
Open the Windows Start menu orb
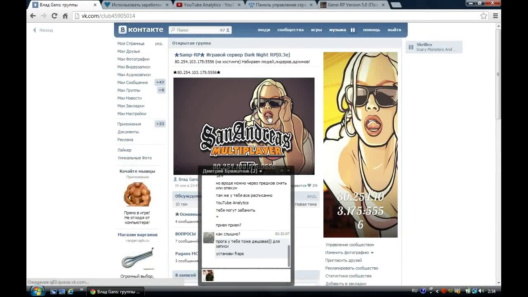point(37,291)
